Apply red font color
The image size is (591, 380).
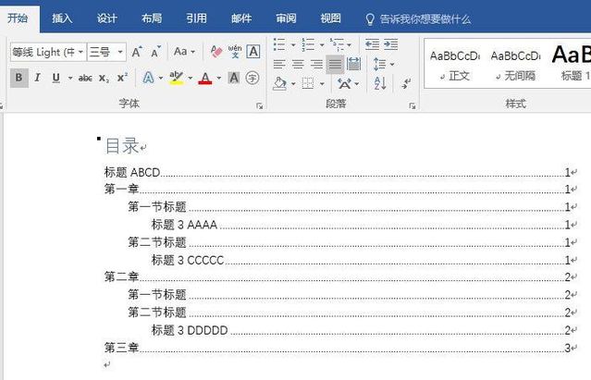[205, 78]
